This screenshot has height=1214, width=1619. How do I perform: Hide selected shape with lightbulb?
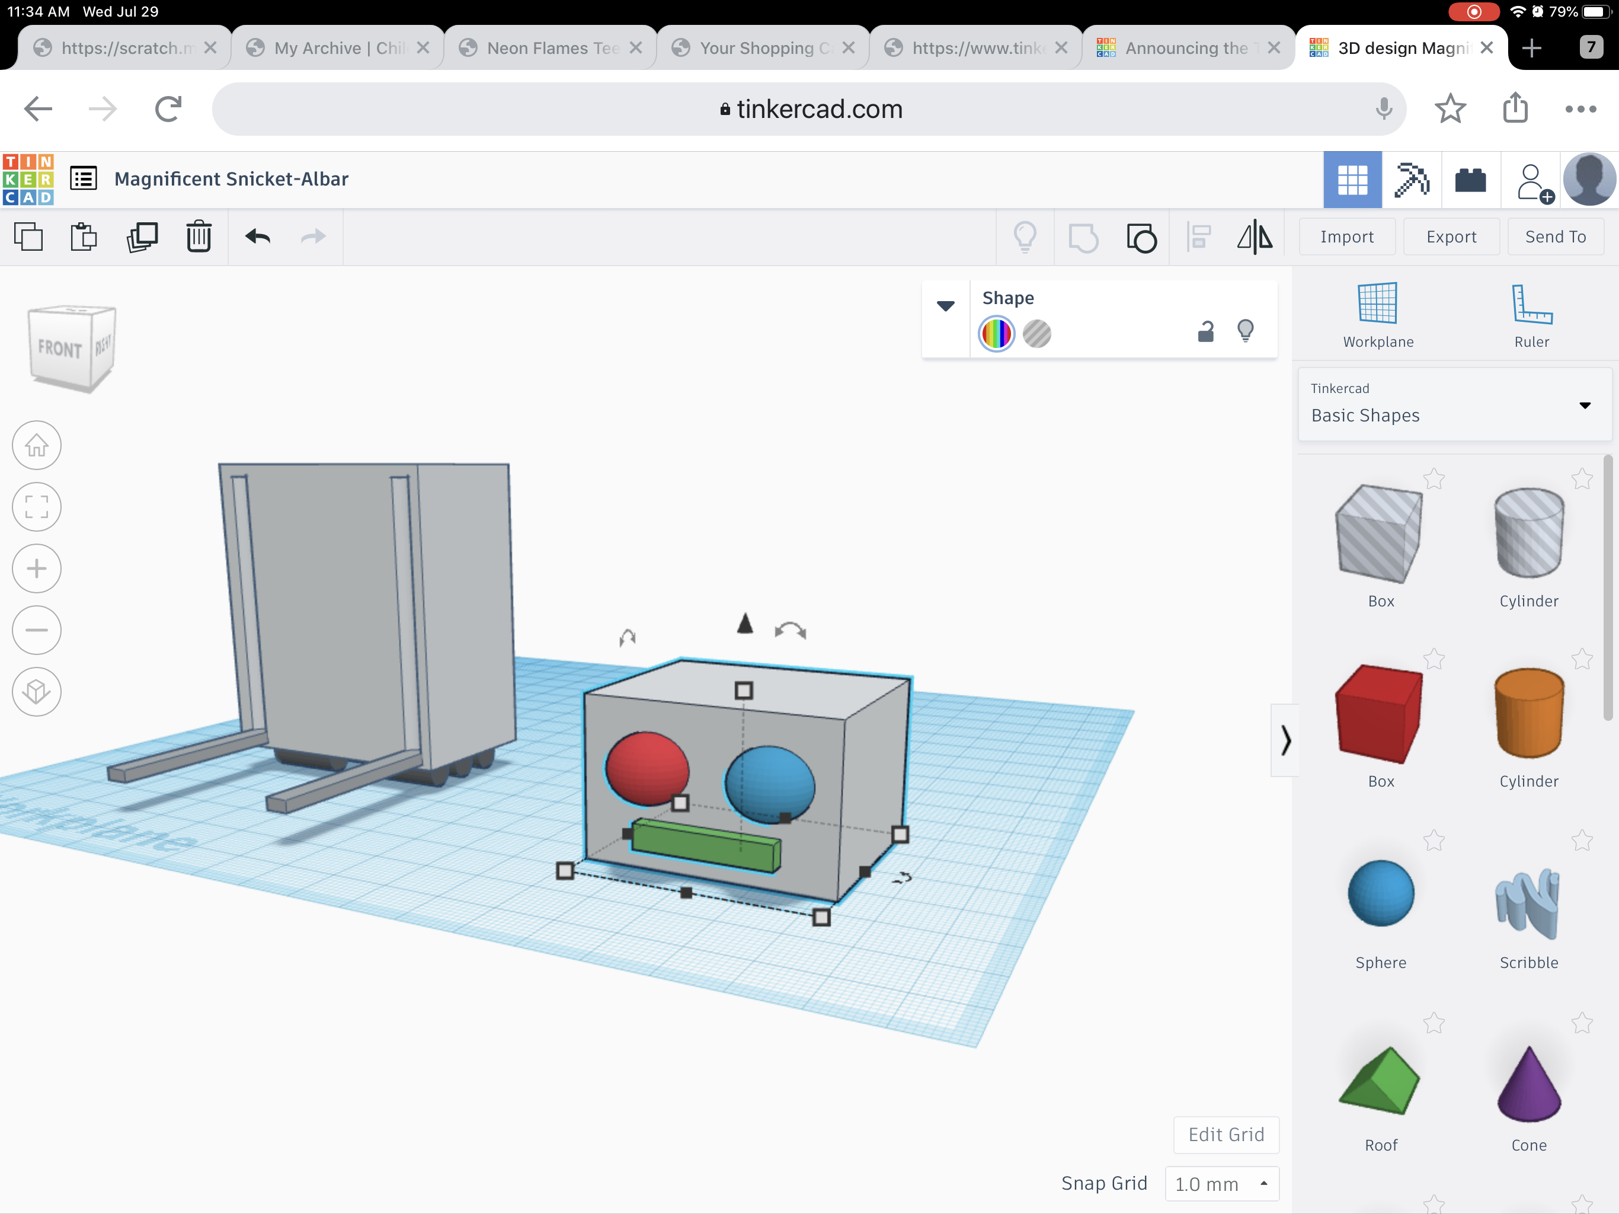coord(1245,331)
